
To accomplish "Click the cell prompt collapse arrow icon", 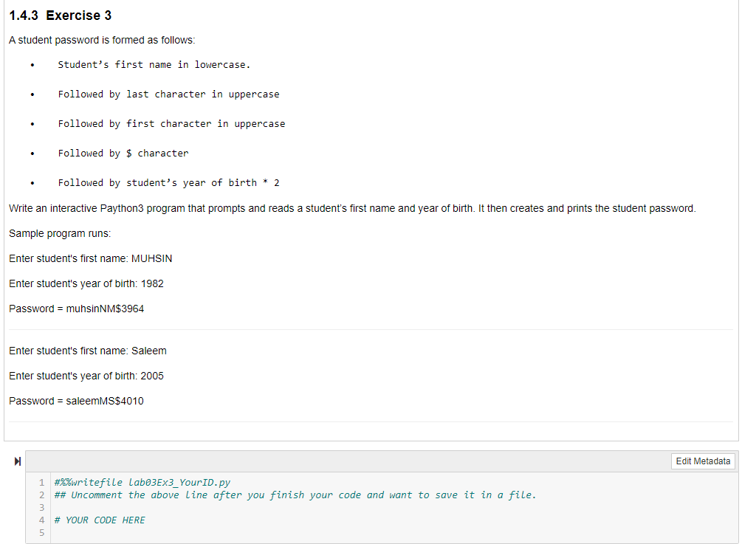I will pyautogui.click(x=17, y=461).
